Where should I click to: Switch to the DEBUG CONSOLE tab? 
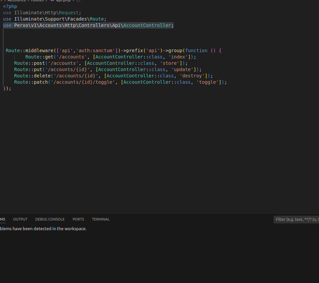pos(50,219)
